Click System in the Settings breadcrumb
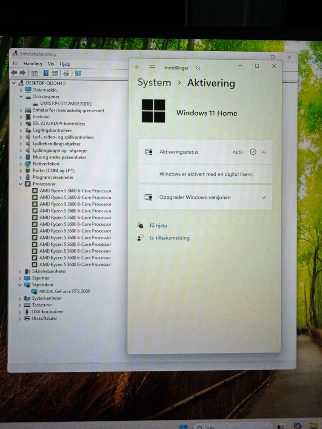322x429 pixels. 154,82
